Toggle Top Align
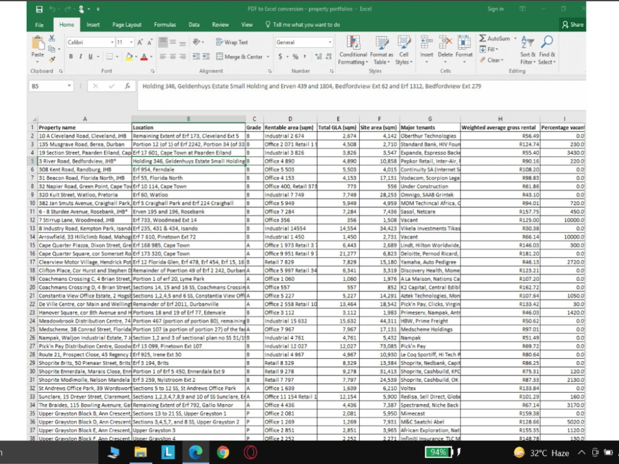 tap(163, 42)
